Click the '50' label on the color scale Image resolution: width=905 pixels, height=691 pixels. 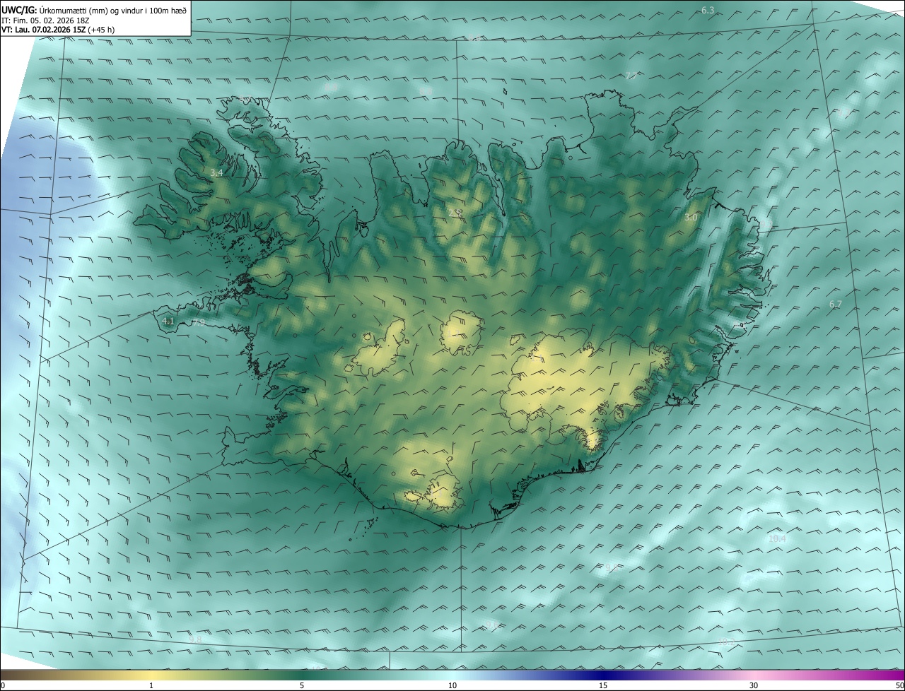pos(899,686)
